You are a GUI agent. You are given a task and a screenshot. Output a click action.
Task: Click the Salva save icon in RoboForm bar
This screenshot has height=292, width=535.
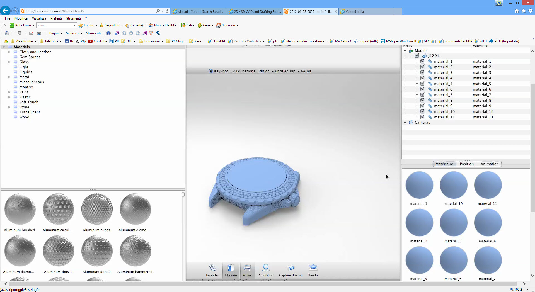[x=183, y=25]
